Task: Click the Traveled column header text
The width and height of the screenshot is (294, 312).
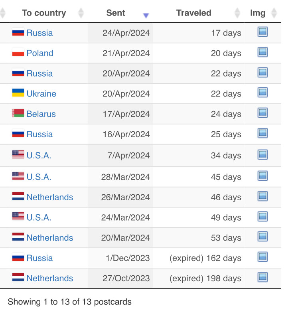Action: point(194,13)
